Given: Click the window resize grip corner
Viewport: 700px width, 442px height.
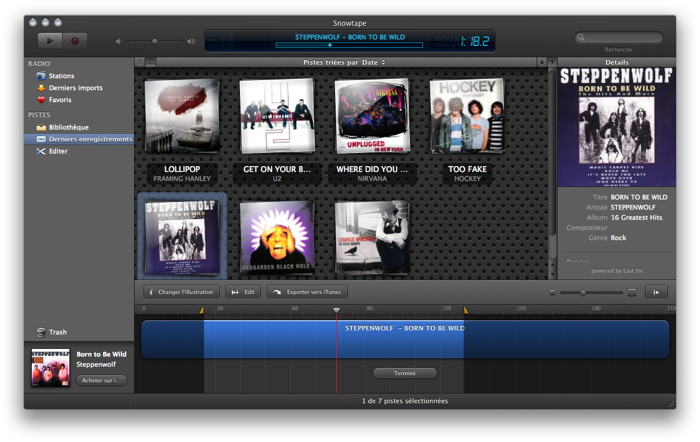Looking at the screenshot, I should (671, 404).
